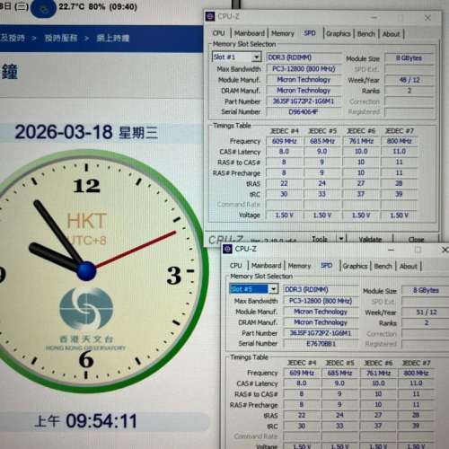
Task: Select the Graphics tab in the upper window
Action: (x=339, y=33)
